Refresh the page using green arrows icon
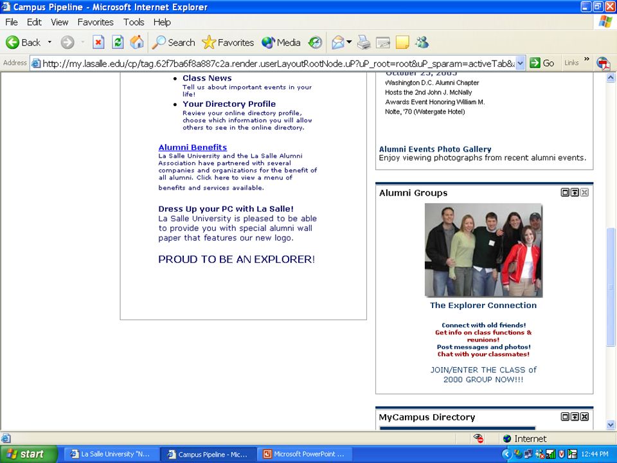The width and height of the screenshot is (617, 463). pos(118,42)
